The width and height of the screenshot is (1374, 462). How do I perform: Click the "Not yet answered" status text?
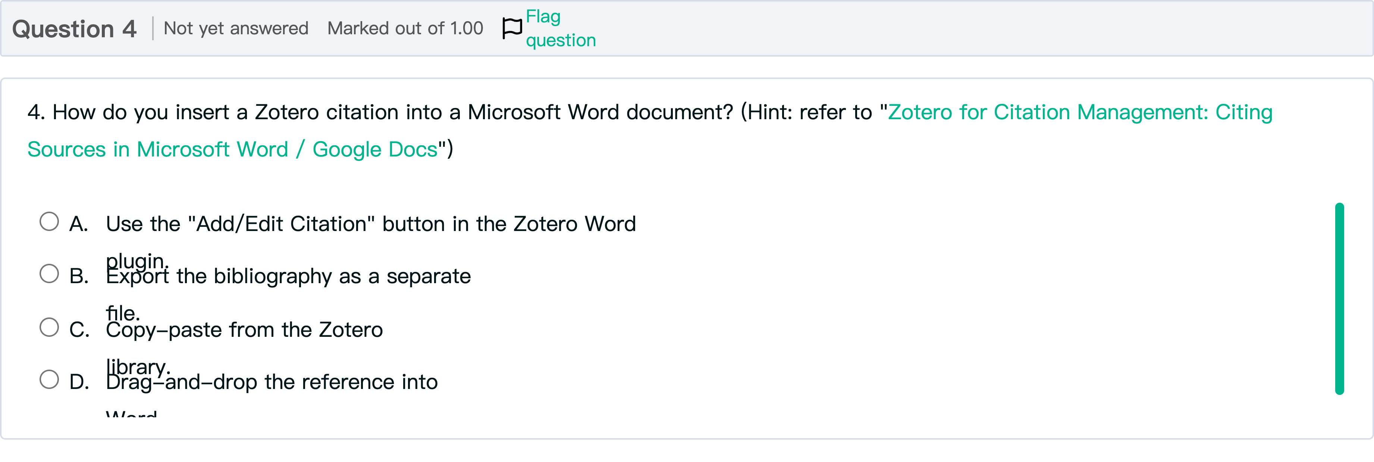click(x=236, y=28)
